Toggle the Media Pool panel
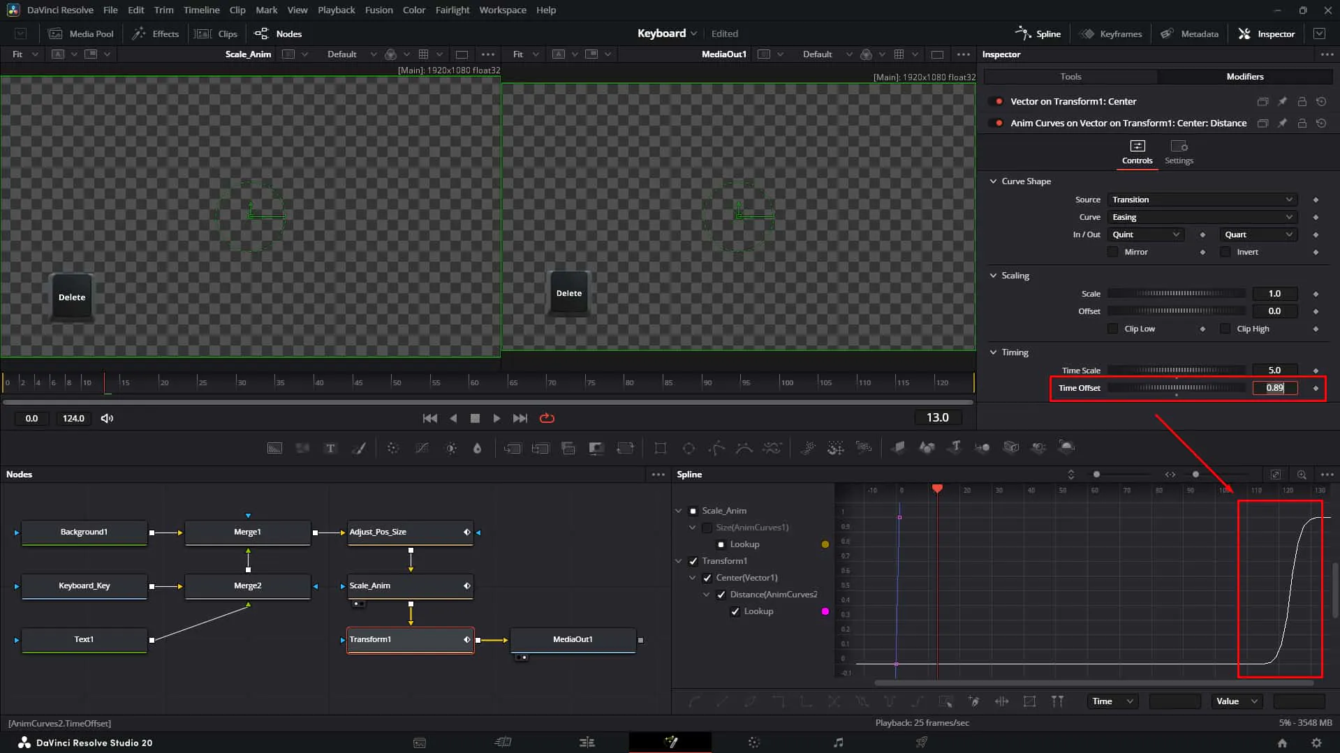Screen dimensions: 1340x753 point(81,33)
